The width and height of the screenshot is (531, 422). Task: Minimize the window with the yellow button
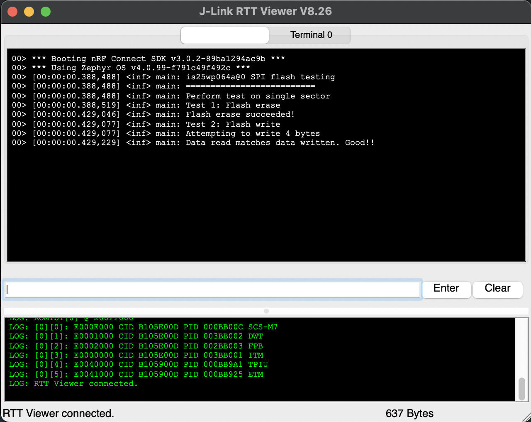(29, 12)
